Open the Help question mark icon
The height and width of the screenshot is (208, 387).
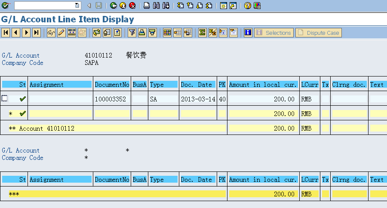[x=247, y=6]
